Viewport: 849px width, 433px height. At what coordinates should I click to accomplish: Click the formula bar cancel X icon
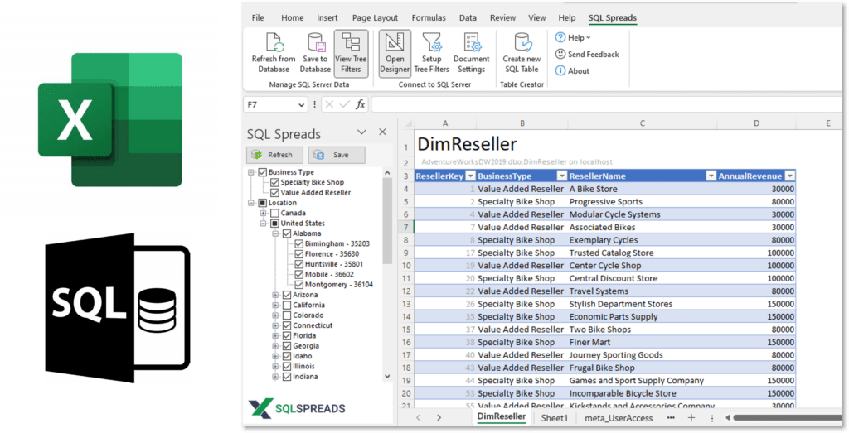[329, 104]
